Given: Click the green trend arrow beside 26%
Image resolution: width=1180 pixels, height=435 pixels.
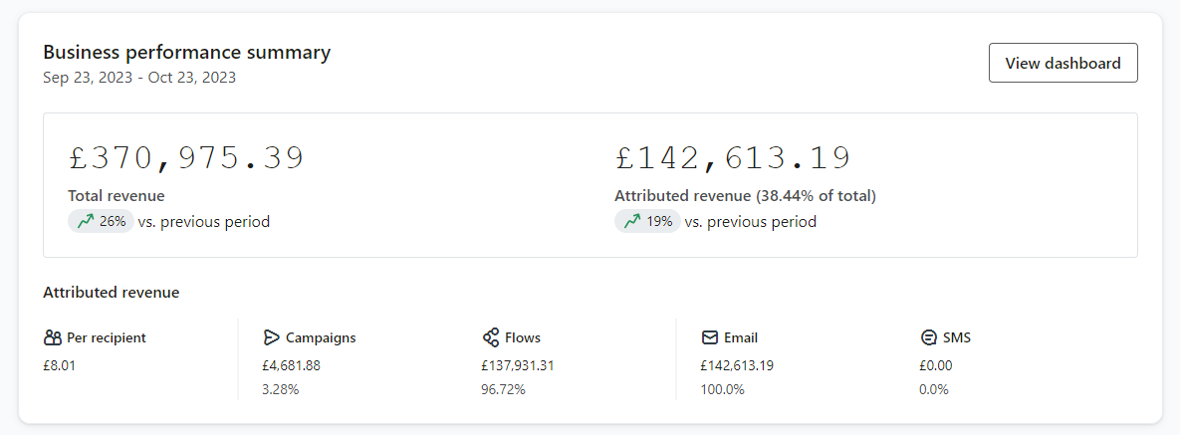Looking at the screenshot, I should click(85, 221).
